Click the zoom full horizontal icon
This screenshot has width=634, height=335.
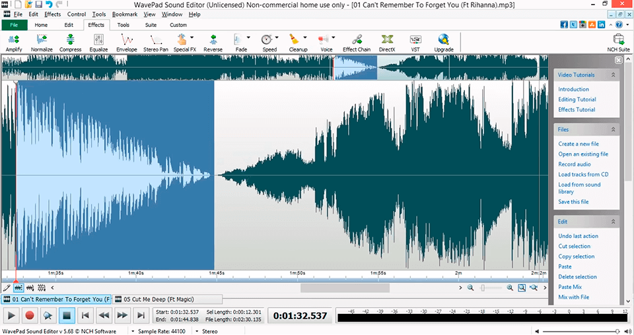(x=534, y=288)
